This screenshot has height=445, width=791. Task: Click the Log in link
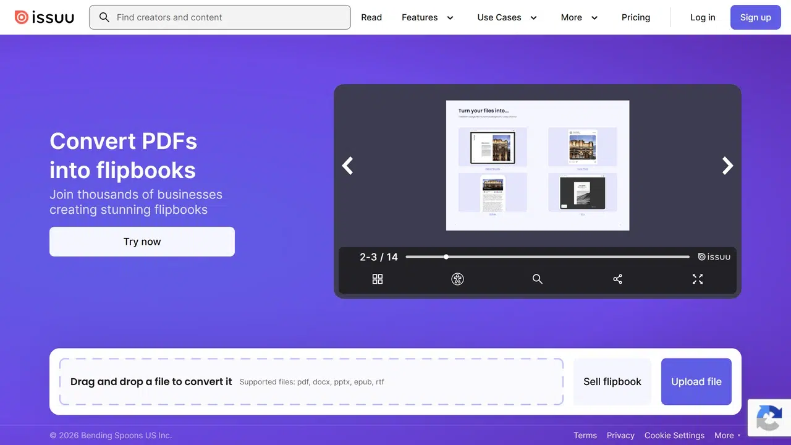point(703,17)
